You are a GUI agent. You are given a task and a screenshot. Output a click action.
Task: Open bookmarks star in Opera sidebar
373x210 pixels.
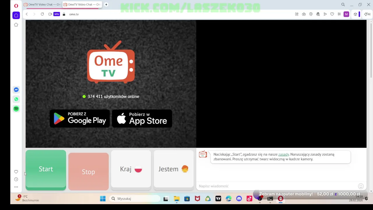pos(16,25)
